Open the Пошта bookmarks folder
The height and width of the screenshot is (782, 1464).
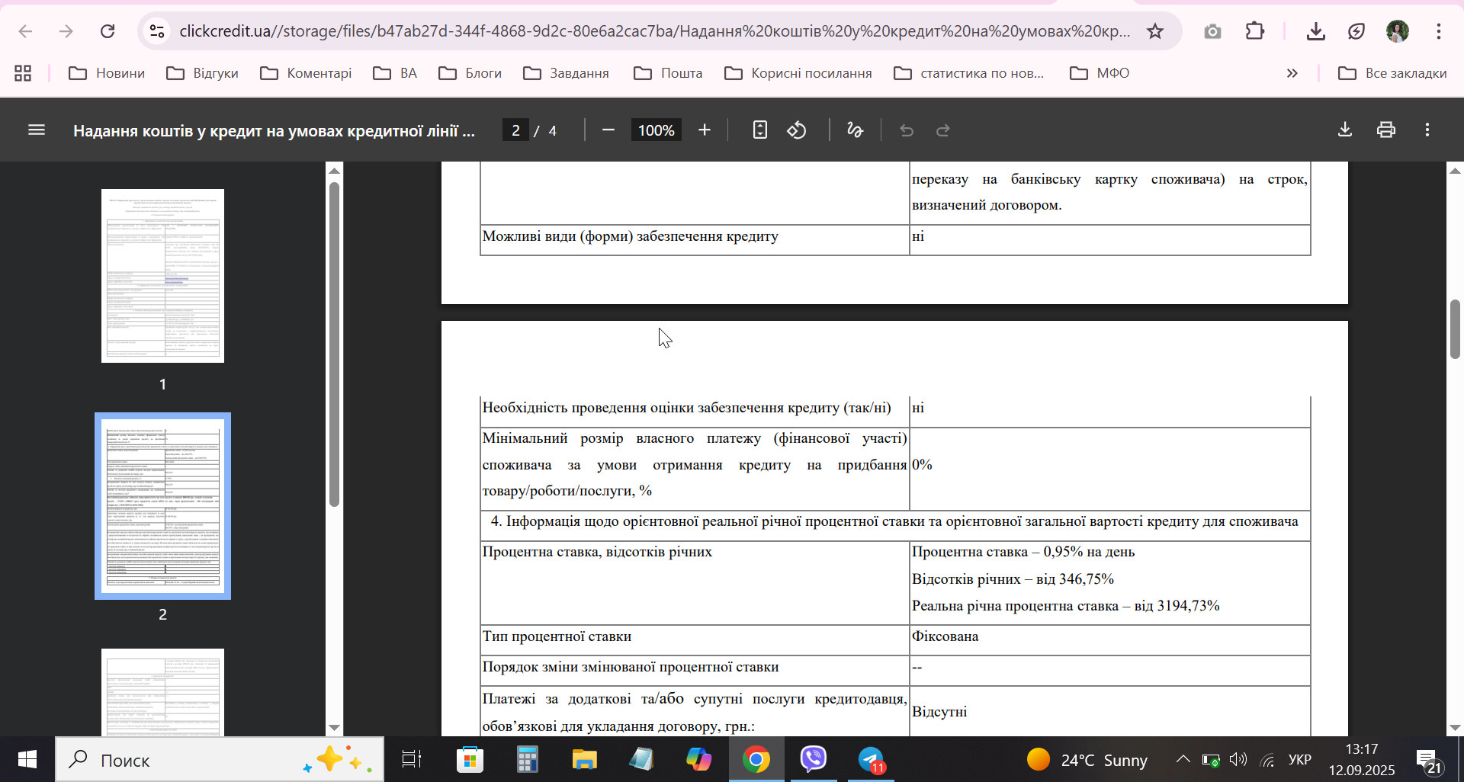(x=668, y=73)
